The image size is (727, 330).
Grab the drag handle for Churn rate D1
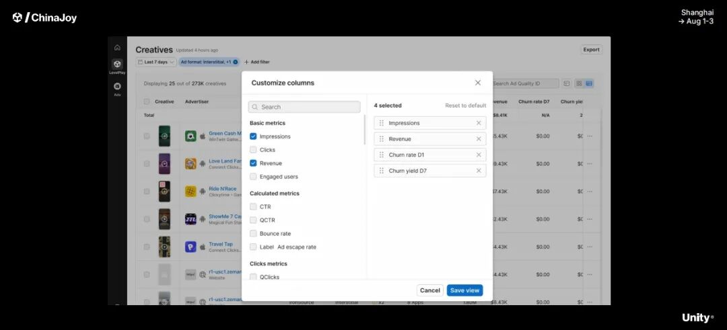click(x=381, y=155)
